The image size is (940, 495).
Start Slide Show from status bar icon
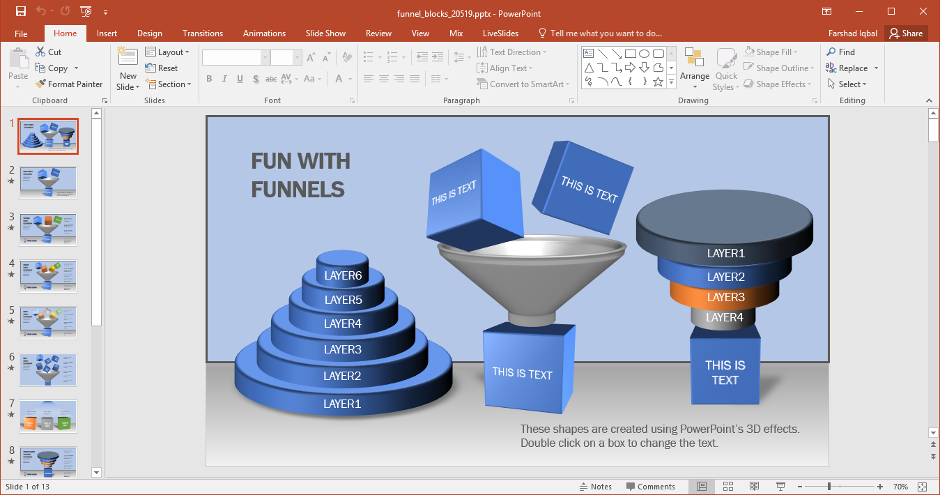pyautogui.click(x=780, y=487)
